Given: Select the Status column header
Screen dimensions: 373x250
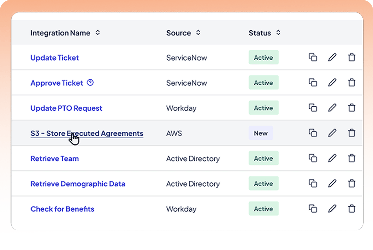Looking at the screenshot, I should tap(260, 33).
